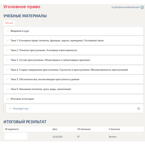Open the Подробная информация link
The image size is (145, 145).
125,7
